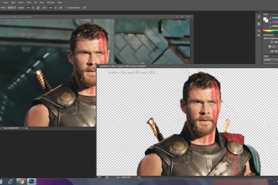Viewport: 278px width, 185px height.
Task: Check the Erase to History checkbox
Action: click(66, 8)
